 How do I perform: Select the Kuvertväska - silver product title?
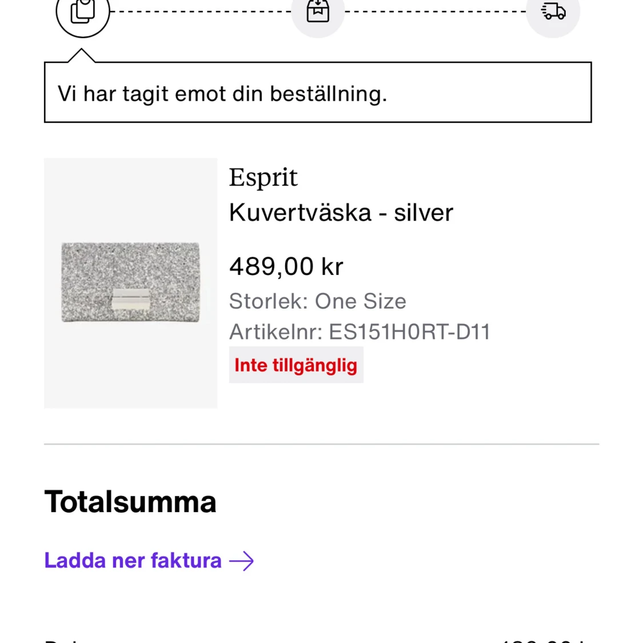(x=341, y=212)
